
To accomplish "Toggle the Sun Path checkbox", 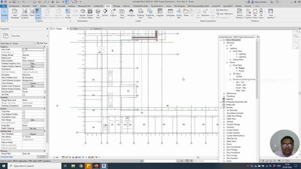I will (x=24, y=95).
